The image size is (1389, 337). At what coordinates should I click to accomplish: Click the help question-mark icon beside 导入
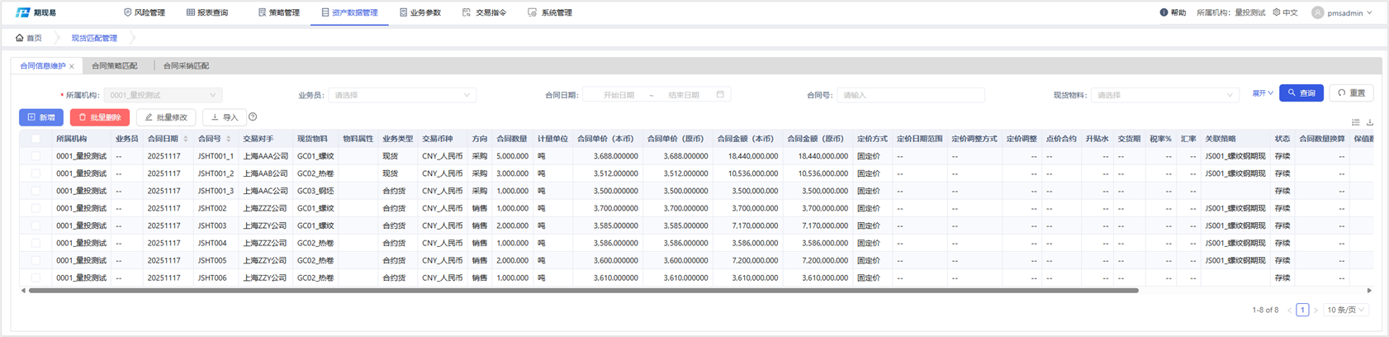coord(253,117)
